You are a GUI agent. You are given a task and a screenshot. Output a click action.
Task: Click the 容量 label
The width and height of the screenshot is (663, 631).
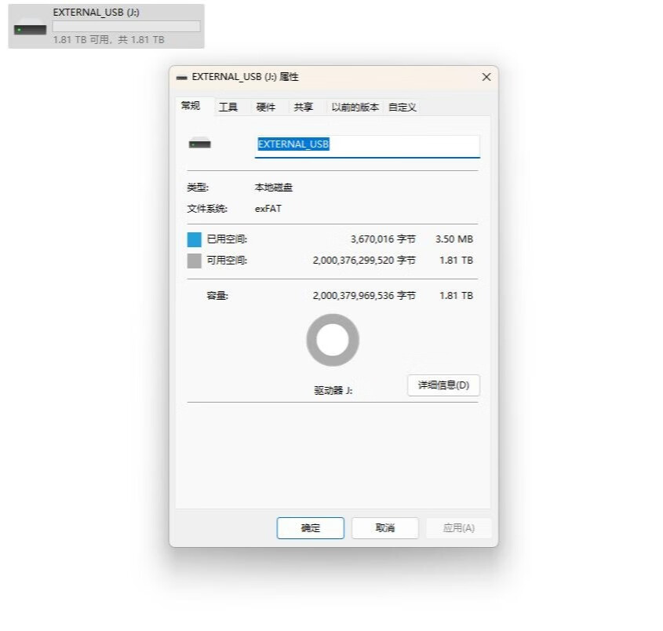[217, 296]
